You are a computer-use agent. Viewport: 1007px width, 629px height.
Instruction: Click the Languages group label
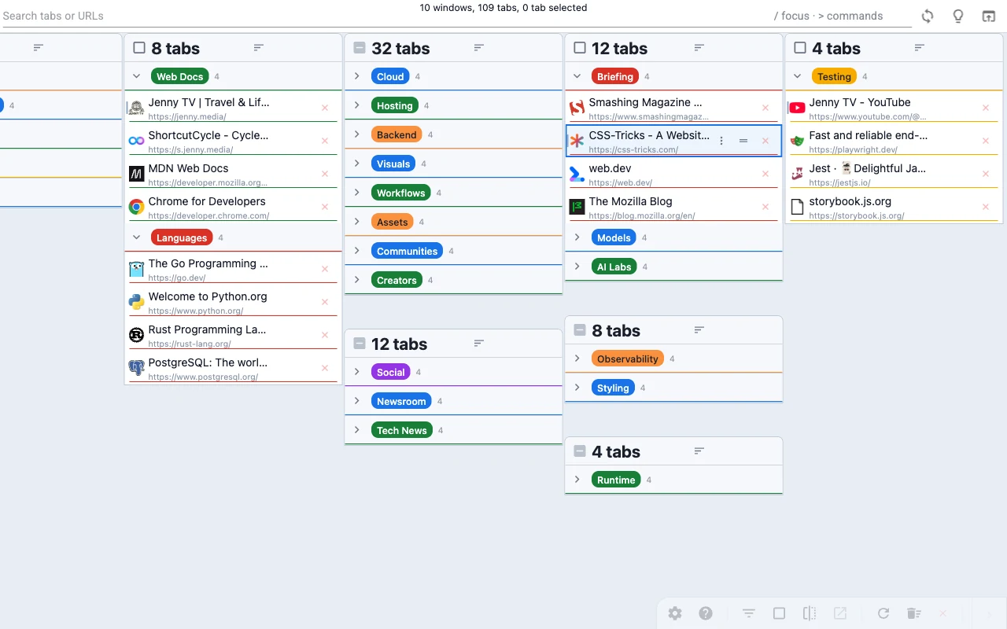tap(181, 237)
